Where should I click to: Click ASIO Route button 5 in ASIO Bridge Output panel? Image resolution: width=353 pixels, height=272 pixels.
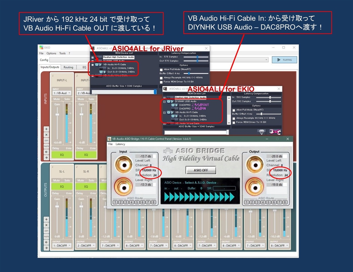268,202
